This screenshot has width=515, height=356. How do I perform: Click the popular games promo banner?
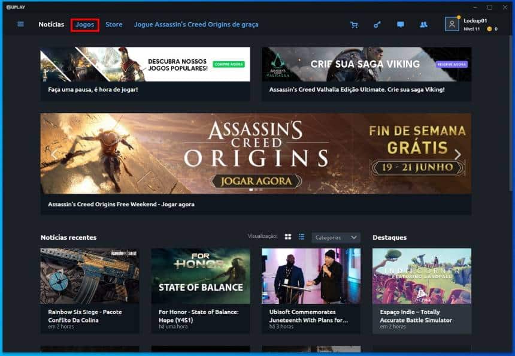145,64
